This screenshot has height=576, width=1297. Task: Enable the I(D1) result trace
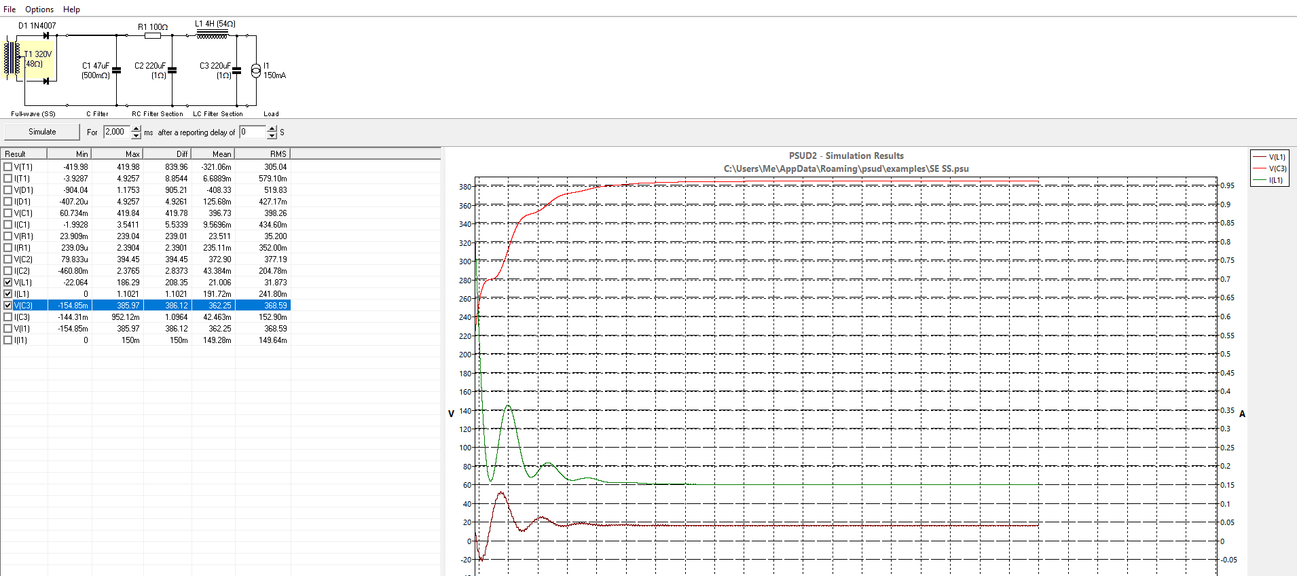tap(8, 201)
